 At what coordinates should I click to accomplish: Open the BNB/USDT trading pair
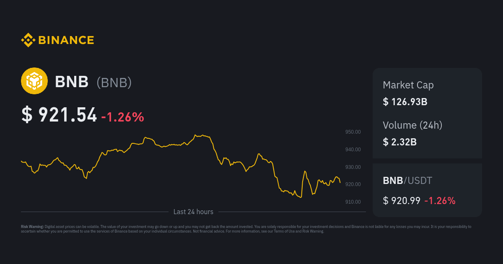coord(407,181)
